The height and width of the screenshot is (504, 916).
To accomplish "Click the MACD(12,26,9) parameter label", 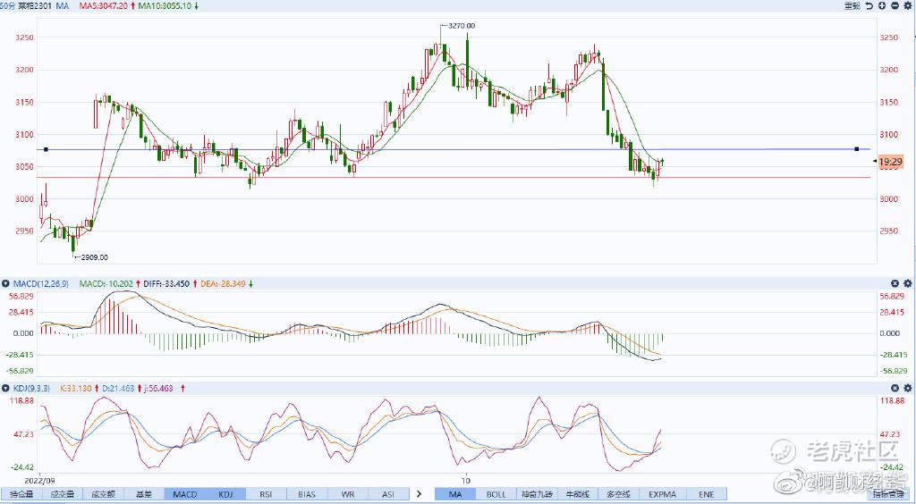I will [40, 283].
